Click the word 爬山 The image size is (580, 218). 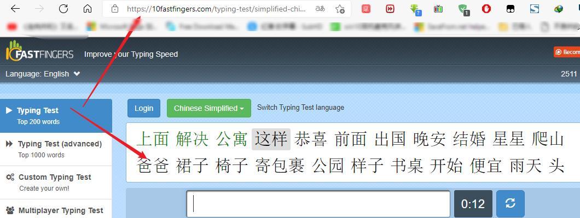(548, 139)
